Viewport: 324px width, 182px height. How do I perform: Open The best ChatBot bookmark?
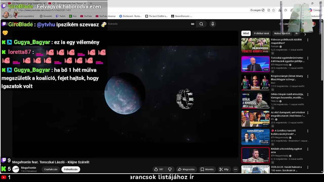pos(156,16)
